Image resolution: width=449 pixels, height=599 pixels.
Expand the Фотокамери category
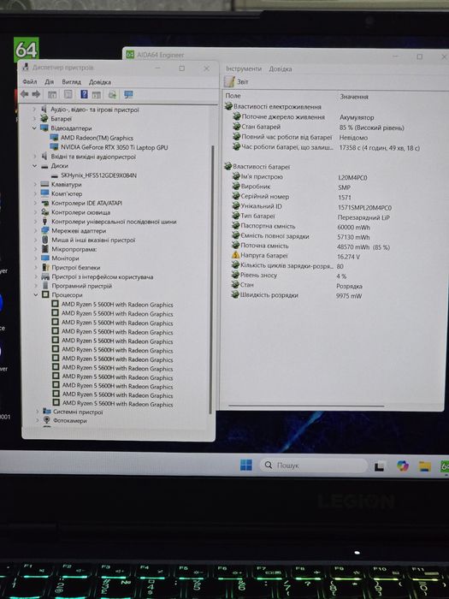(x=38, y=421)
